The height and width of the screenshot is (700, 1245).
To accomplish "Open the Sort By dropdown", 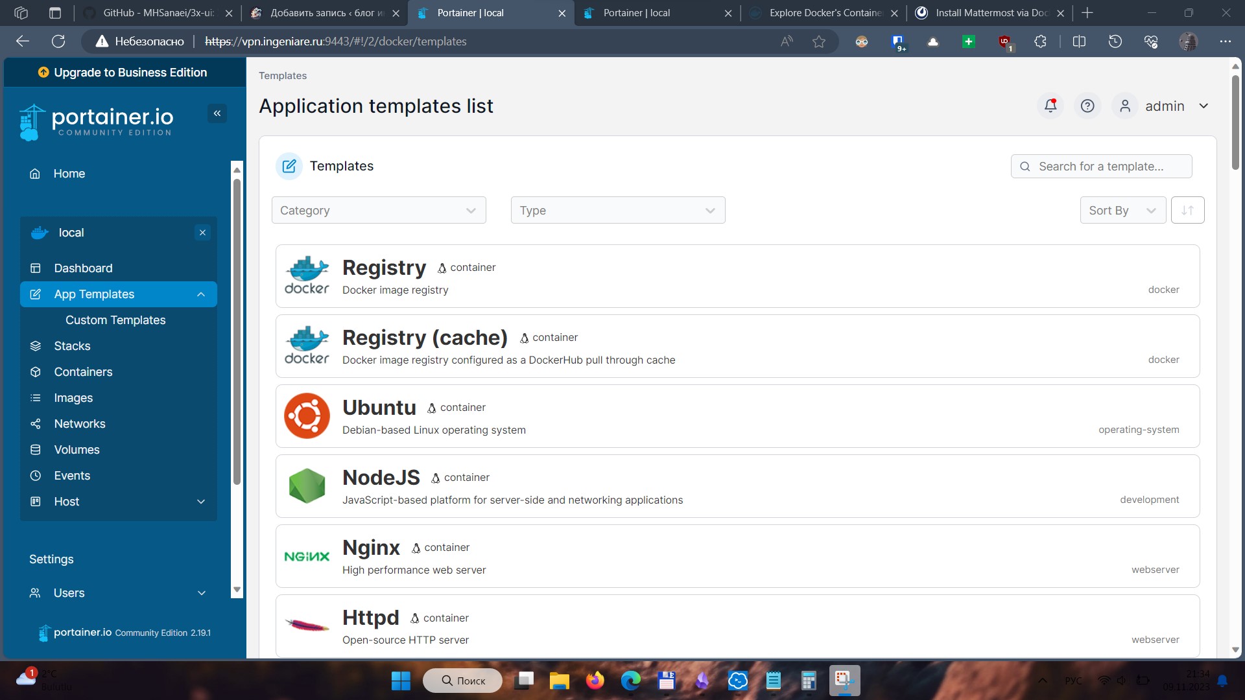I will [1123, 210].
